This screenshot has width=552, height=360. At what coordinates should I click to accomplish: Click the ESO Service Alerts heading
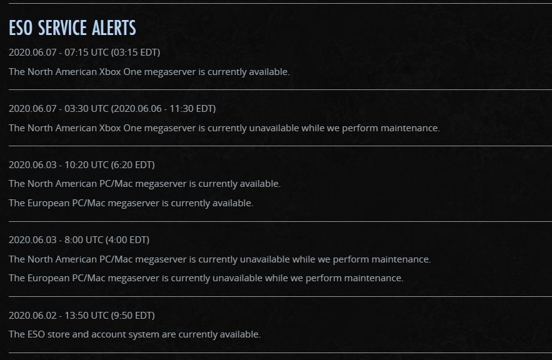click(x=72, y=27)
